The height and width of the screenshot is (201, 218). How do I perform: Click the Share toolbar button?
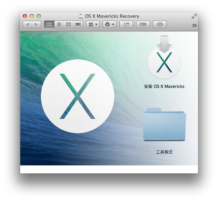pos(126,25)
